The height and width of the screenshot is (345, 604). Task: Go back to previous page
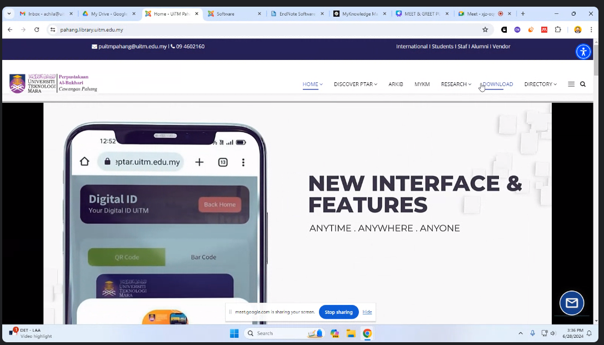coord(10,29)
